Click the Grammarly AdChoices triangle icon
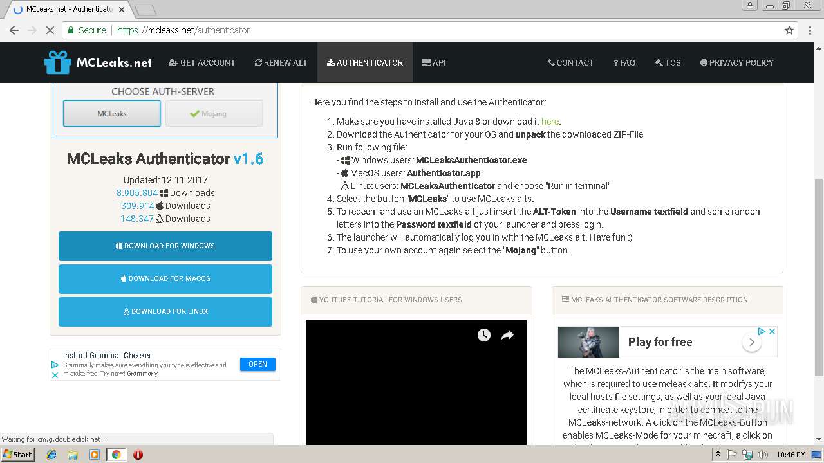Screen dimensions: 824x463 tap(55, 365)
